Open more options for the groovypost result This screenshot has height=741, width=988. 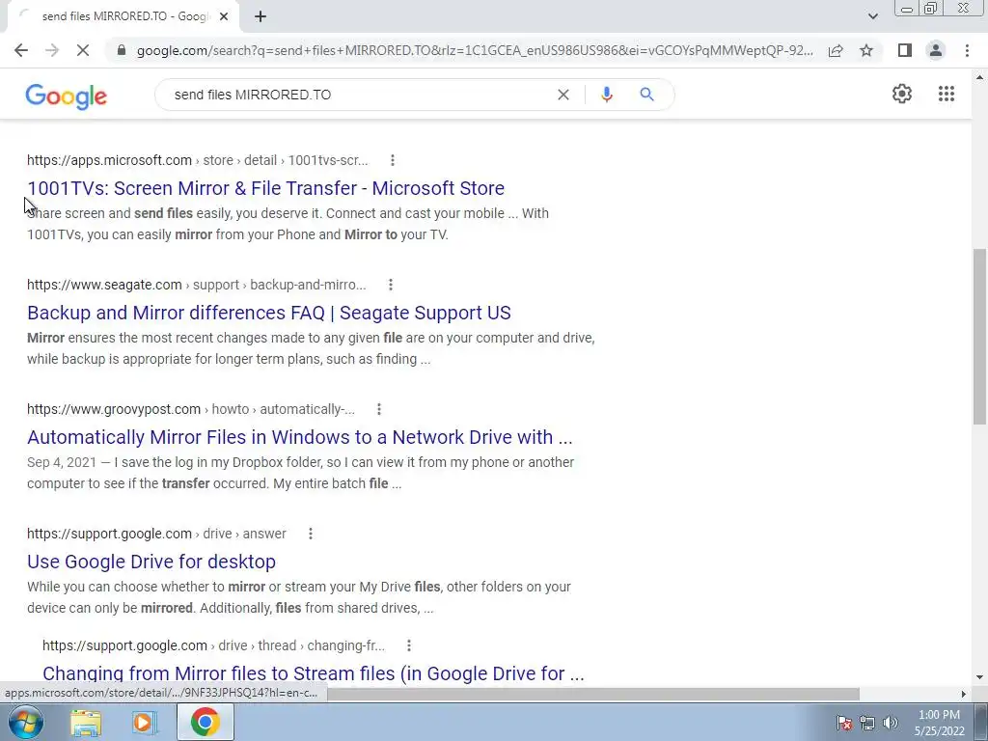pos(379,409)
